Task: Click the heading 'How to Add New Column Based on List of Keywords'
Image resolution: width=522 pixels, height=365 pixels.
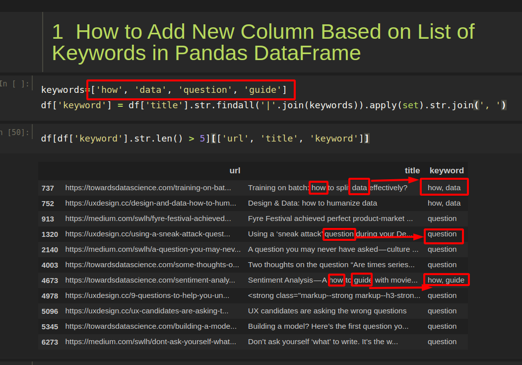Action: [x=262, y=42]
